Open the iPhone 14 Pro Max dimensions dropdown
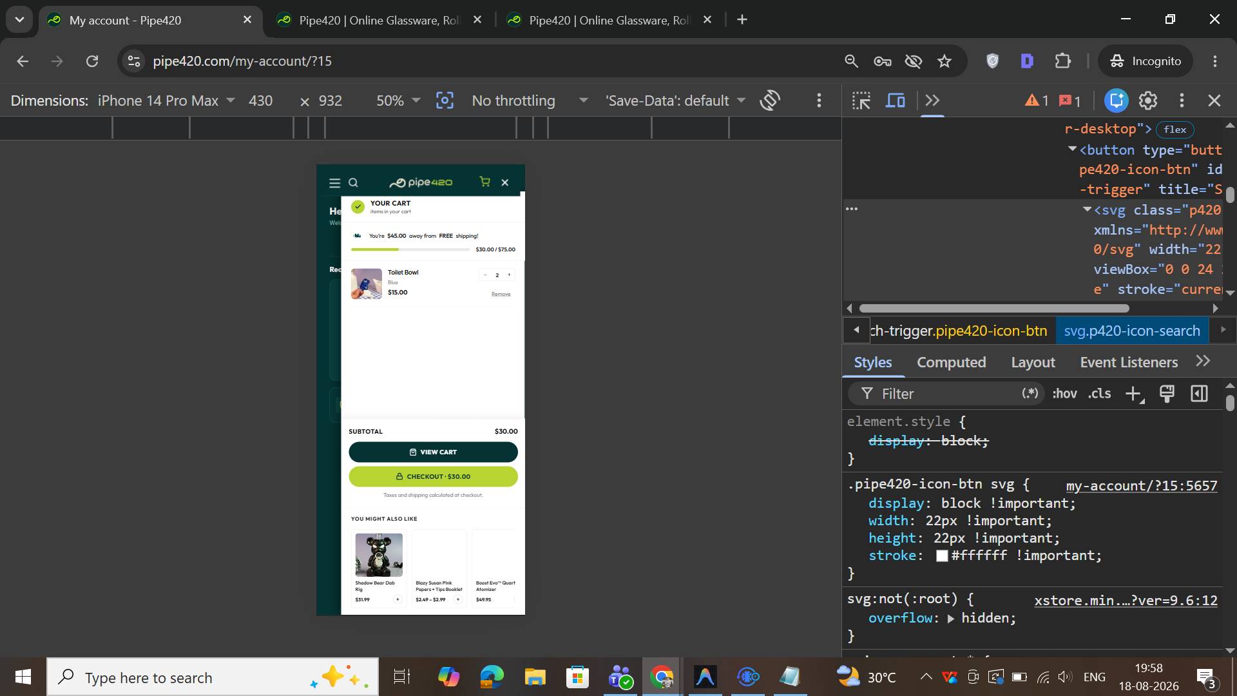The height and width of the screenshot is (696, 1237). coord(166,101)
